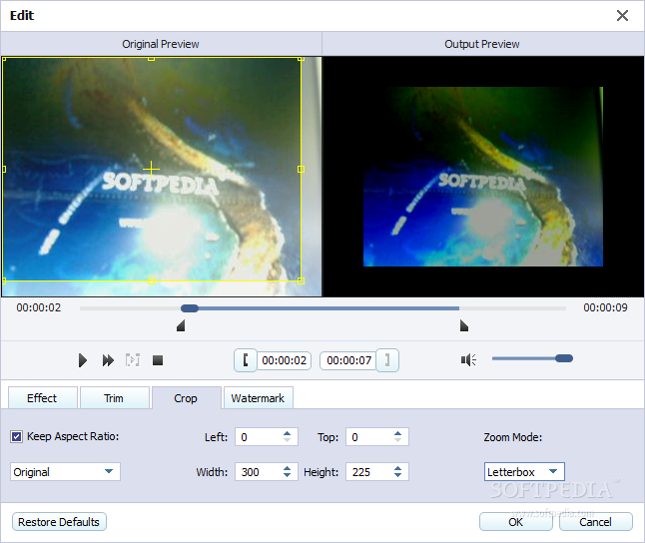Select the trim end marker under the timeline
The height and width of the screenshot is (543, 645).
click(464, 325)
